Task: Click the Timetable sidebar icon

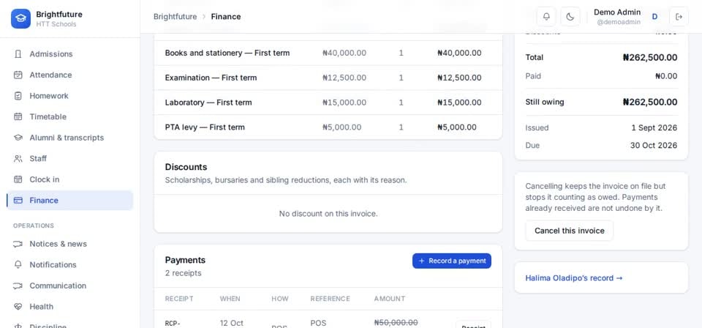Action: click(18, 116)
